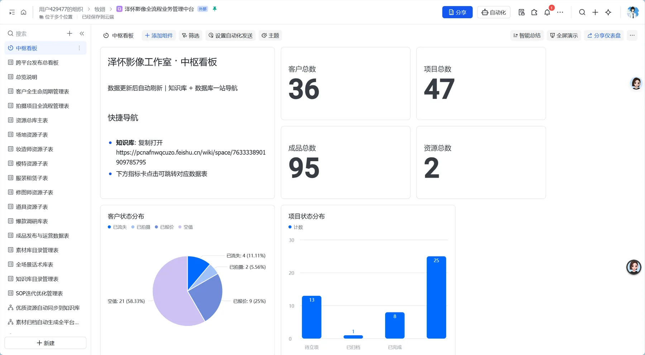Start 全屏演示
The image size is (645, 355).
click(564, 35)
